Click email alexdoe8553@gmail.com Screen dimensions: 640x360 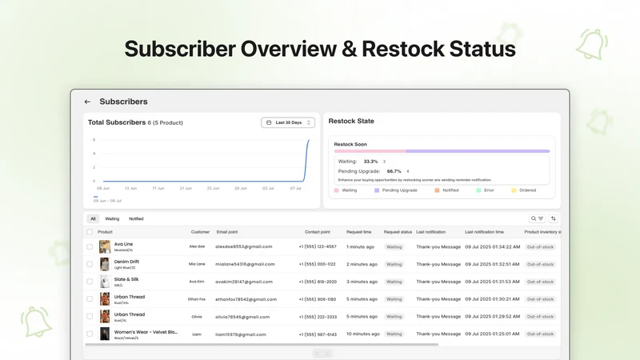pyautogui.click(x=244, y=246)
